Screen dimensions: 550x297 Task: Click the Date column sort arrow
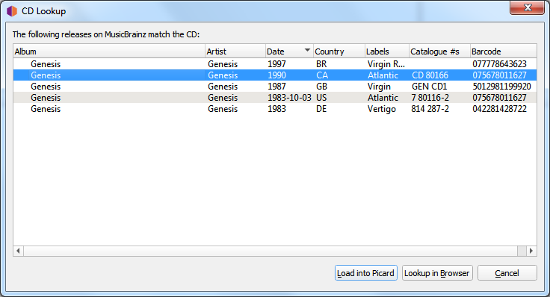(x=307, y=51)
